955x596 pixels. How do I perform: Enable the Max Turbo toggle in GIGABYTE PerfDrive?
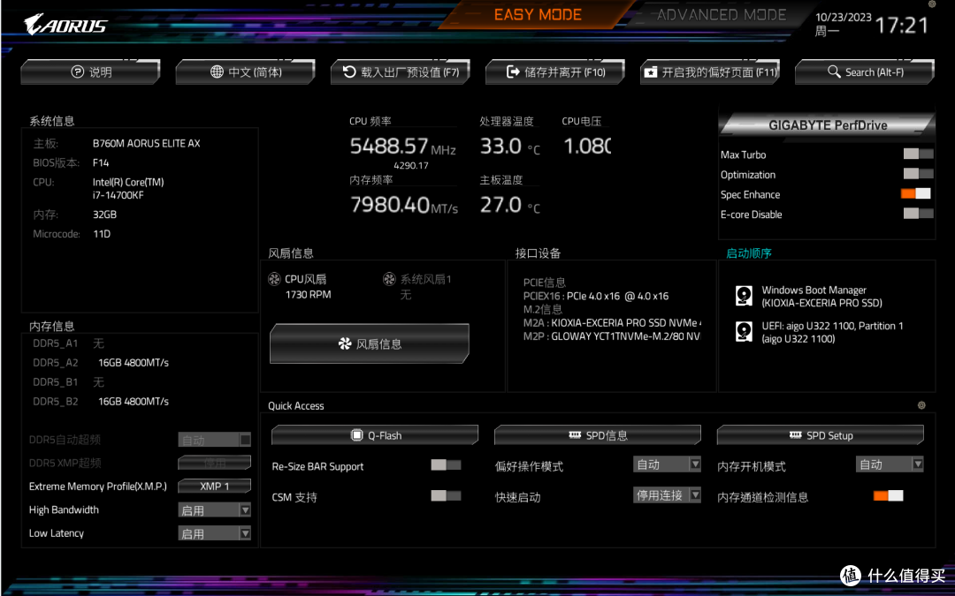pyautogui.click(x=915, y=153)
